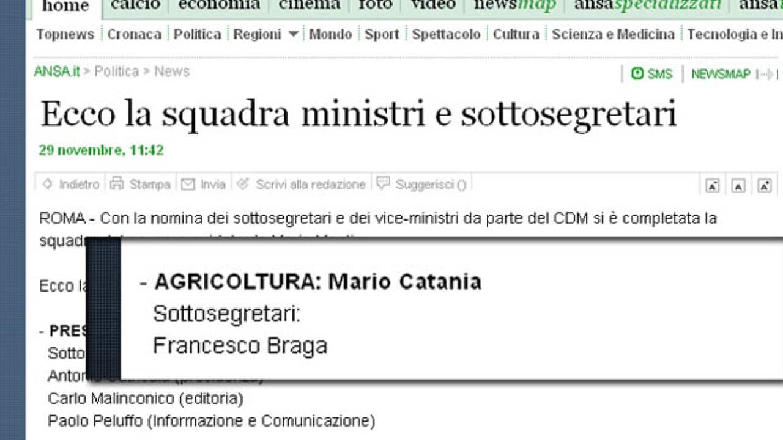Viewport: 783px width, 440px height.
Task: Click the Stampa printer icon
Action: tap(117, 183)
